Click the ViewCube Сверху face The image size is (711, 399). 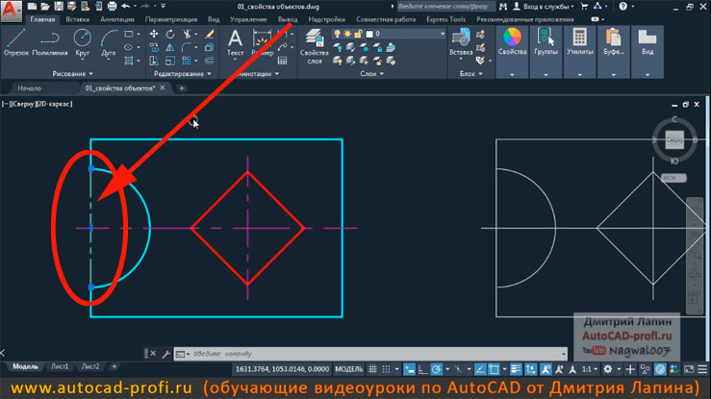(x=674, y=140)
